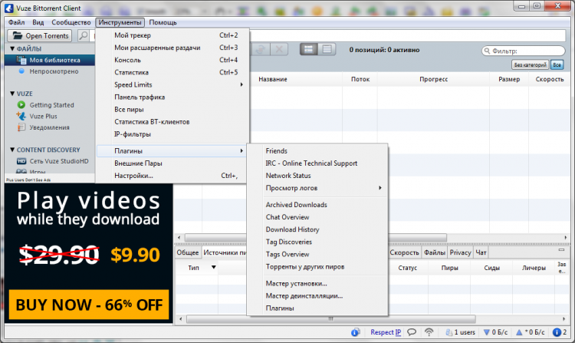Viewport: 575px width, 343px height.
Task: Click the Respect IP link
Action: [x=386, y=332]
